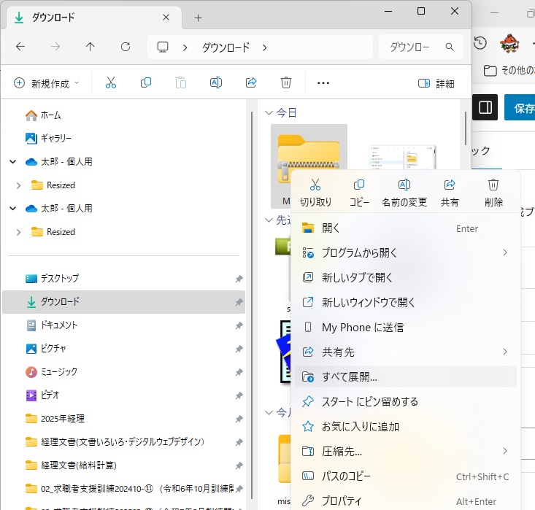Image resolution: width=535 pixels, height=510 pixels.
Task: Click the Copy icon in the Explorer toolbar
Action: 146,83
